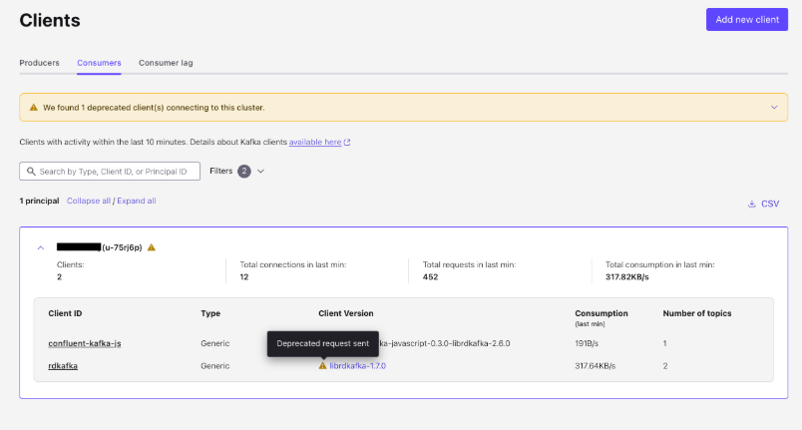
Task: Open the "available here" Kafka clients link
Action: [x=315, y=143]
